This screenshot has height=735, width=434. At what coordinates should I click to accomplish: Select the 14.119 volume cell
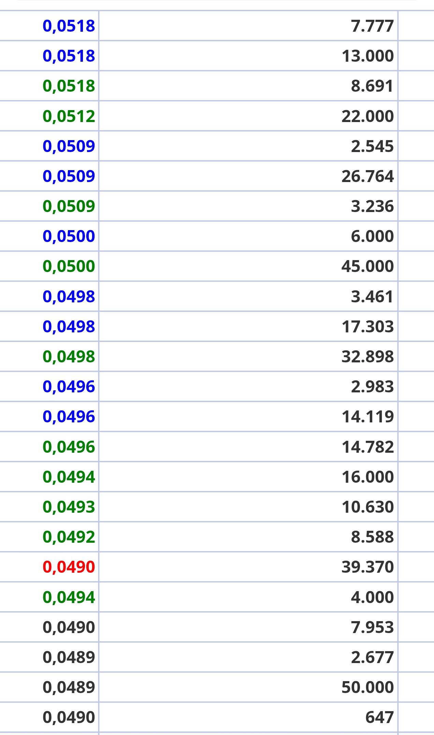248,417
